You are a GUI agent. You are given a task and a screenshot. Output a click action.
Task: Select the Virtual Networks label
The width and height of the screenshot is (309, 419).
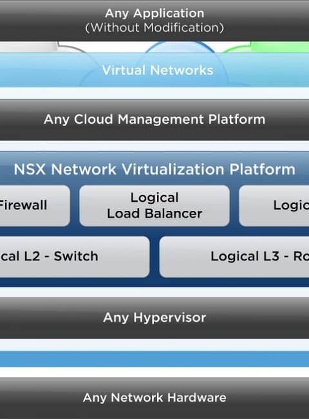click(158, 70)
